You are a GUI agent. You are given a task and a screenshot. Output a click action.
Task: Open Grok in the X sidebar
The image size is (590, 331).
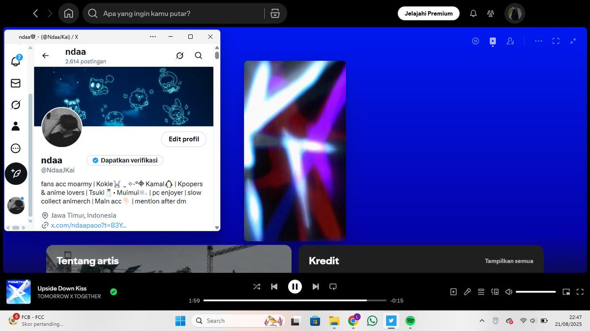click(x=16, y=105)
